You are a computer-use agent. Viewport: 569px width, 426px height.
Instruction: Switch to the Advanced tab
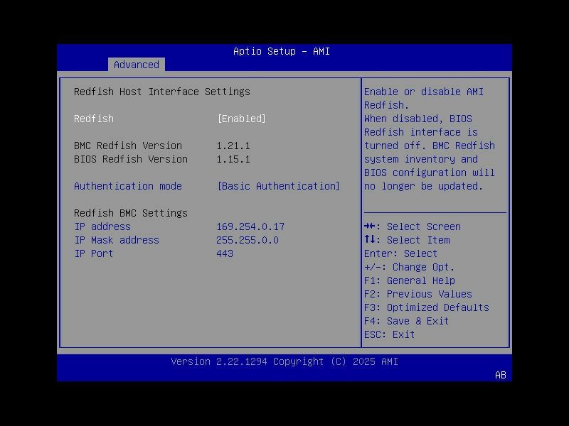point(136,65)
